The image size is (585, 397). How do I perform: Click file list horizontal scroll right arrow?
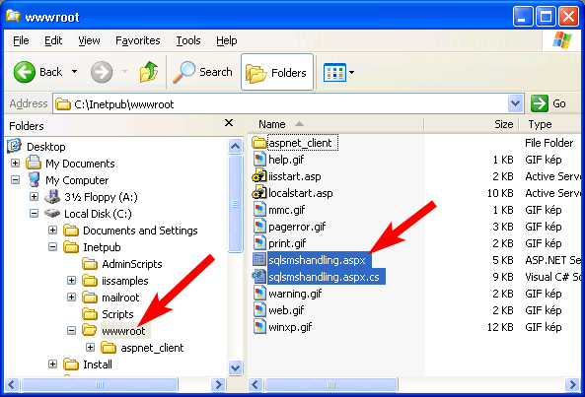coord(573,384)
